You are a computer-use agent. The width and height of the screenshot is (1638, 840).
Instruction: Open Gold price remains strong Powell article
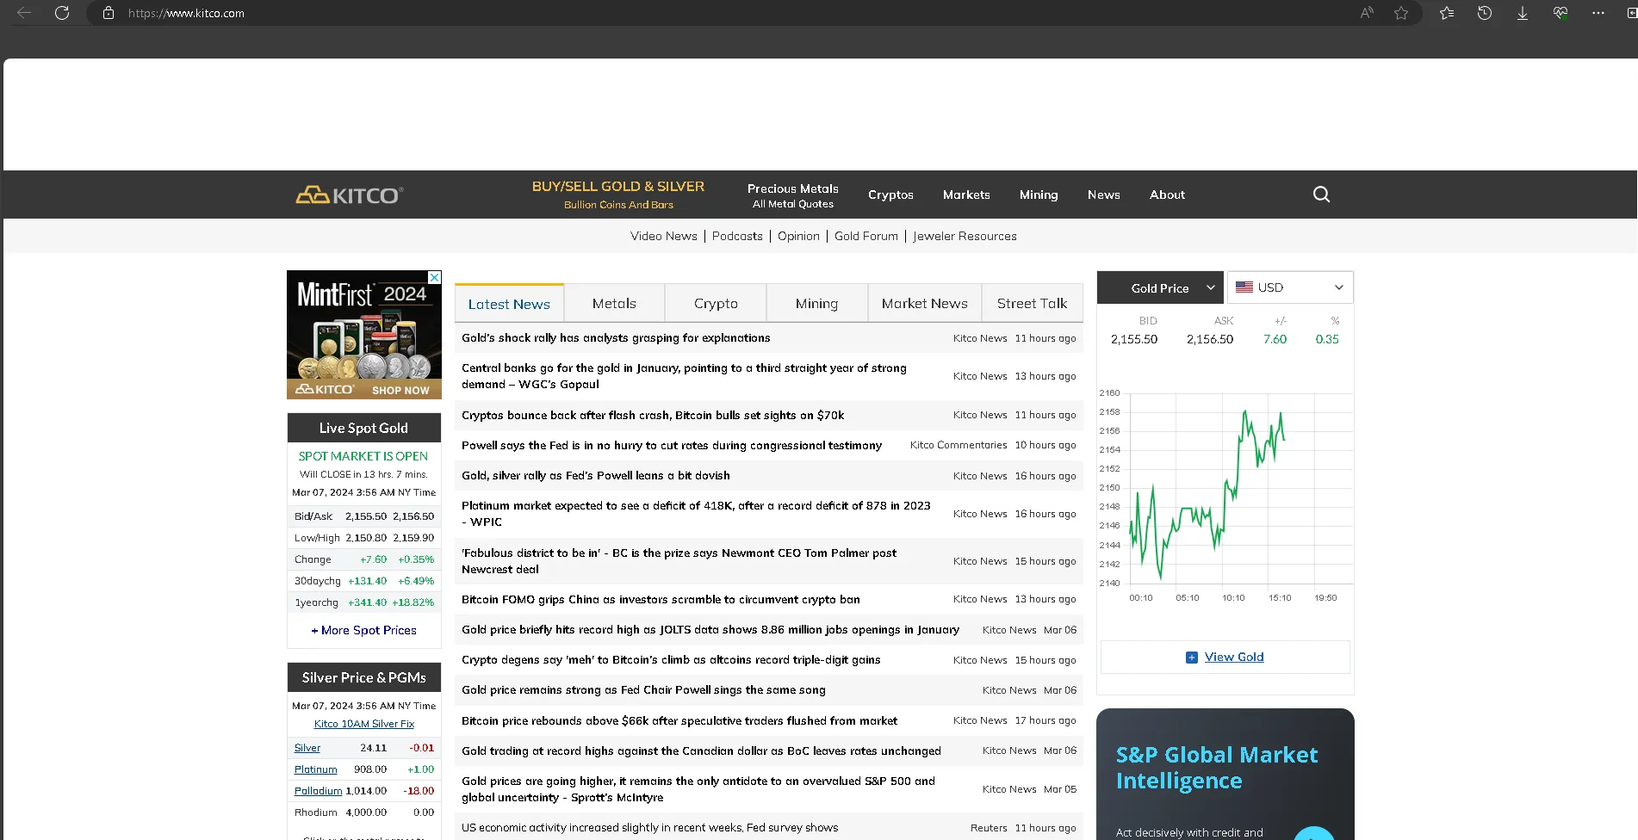643,690
